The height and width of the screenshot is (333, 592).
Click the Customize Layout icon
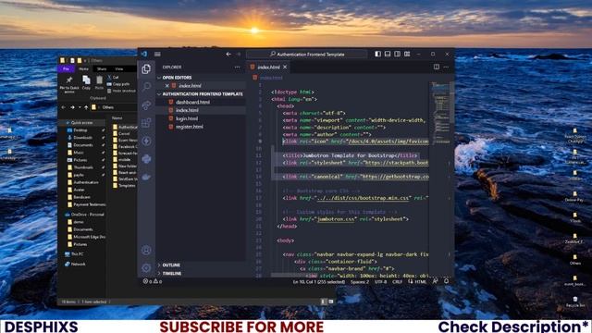click(x=407, y=55)
